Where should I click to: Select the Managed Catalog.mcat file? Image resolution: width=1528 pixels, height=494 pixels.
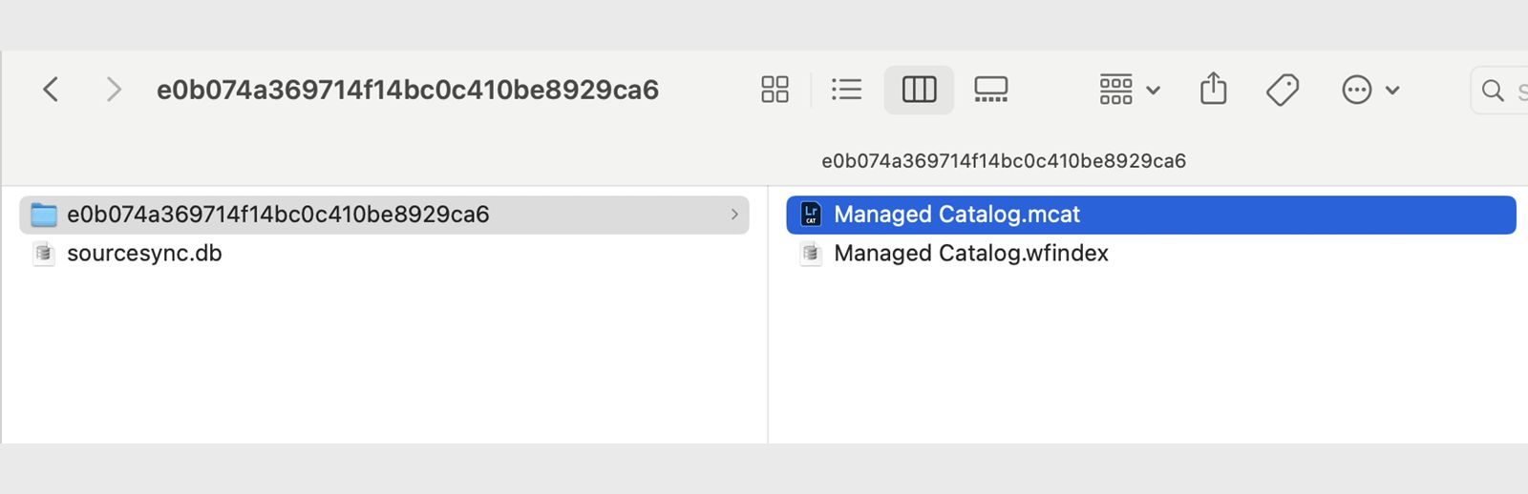coord(957,215)
